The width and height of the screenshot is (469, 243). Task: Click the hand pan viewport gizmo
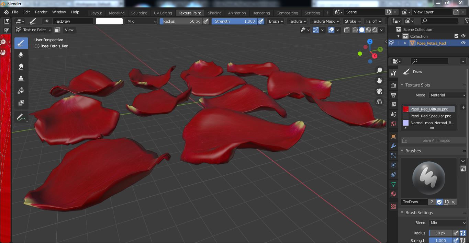coord(379,81)
